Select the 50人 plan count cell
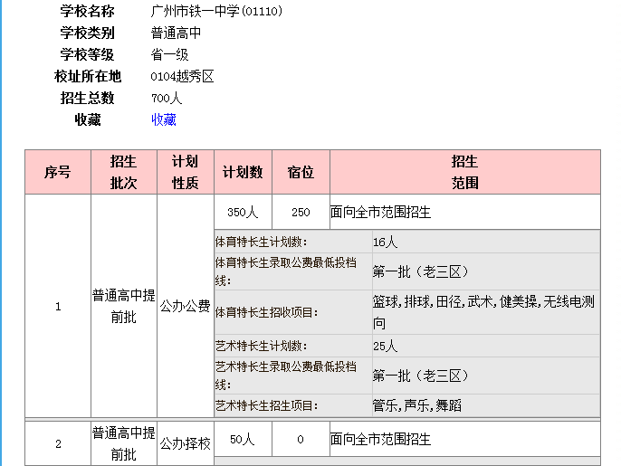 (244, 439)
